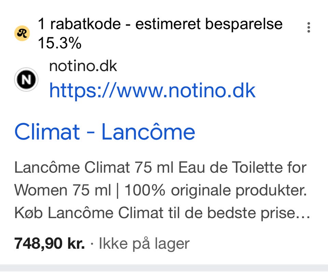Click the 748,90 kr. price
The image size is (328, 272).
coord(49,244)
